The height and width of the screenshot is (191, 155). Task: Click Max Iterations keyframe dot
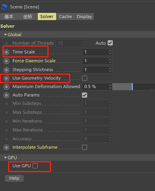tap(6, 130)
